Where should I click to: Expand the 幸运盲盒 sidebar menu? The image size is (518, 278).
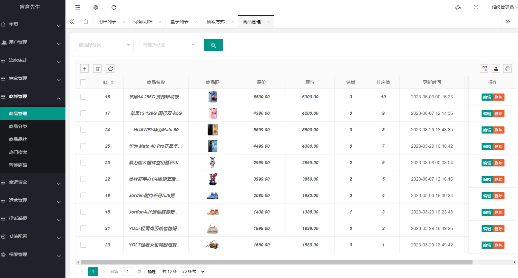point(33,183)
